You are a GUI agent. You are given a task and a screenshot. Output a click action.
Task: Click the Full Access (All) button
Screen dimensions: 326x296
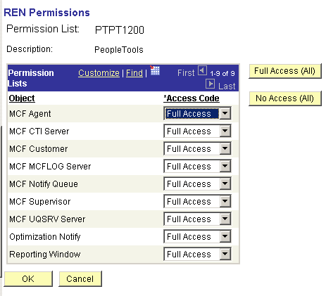click(285, 71)
